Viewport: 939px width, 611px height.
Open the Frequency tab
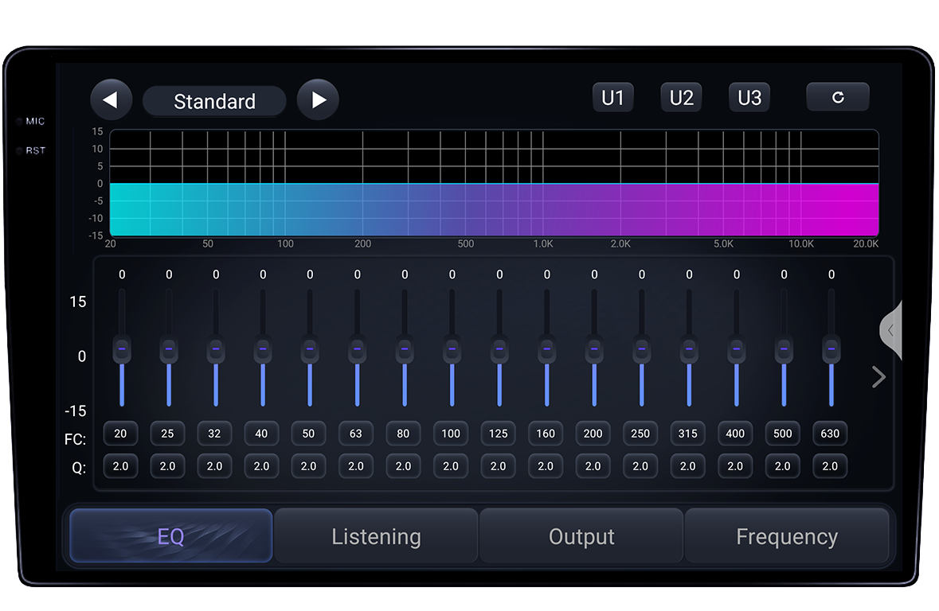[786, 536]
